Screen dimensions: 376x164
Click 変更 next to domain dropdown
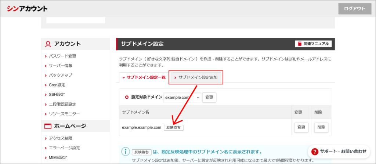209,98
